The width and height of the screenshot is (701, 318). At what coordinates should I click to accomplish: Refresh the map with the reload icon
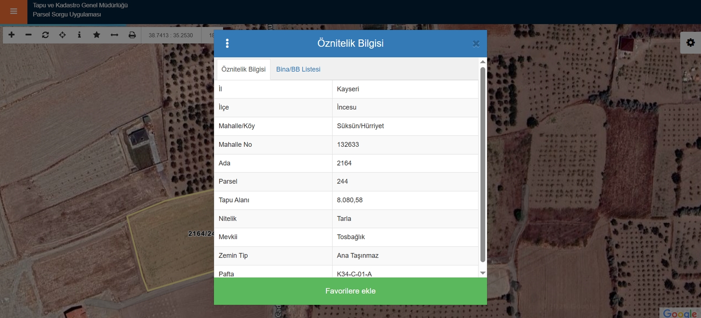[x=45, y=35]
